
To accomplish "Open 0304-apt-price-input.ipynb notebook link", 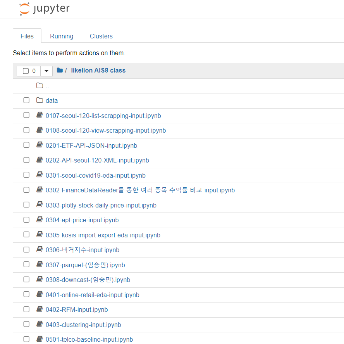I will [x=82, y=220].
